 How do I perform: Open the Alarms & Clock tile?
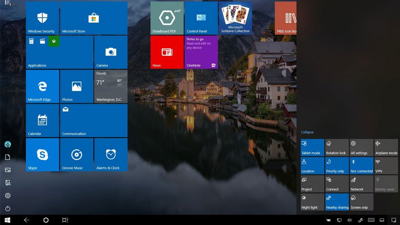point(111,154)
